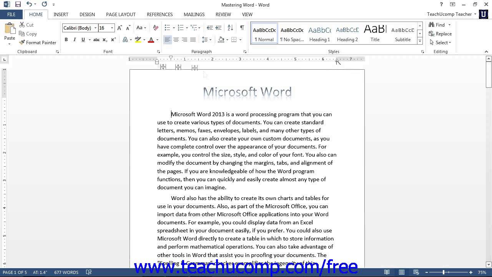Justify the paragraph text

193,40
